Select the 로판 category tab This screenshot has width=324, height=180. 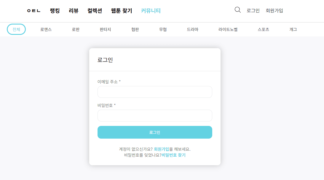[x=75, y=29]
